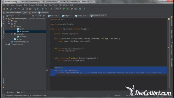Click the navigate Forward arrow icon

(x=46, y=9)
